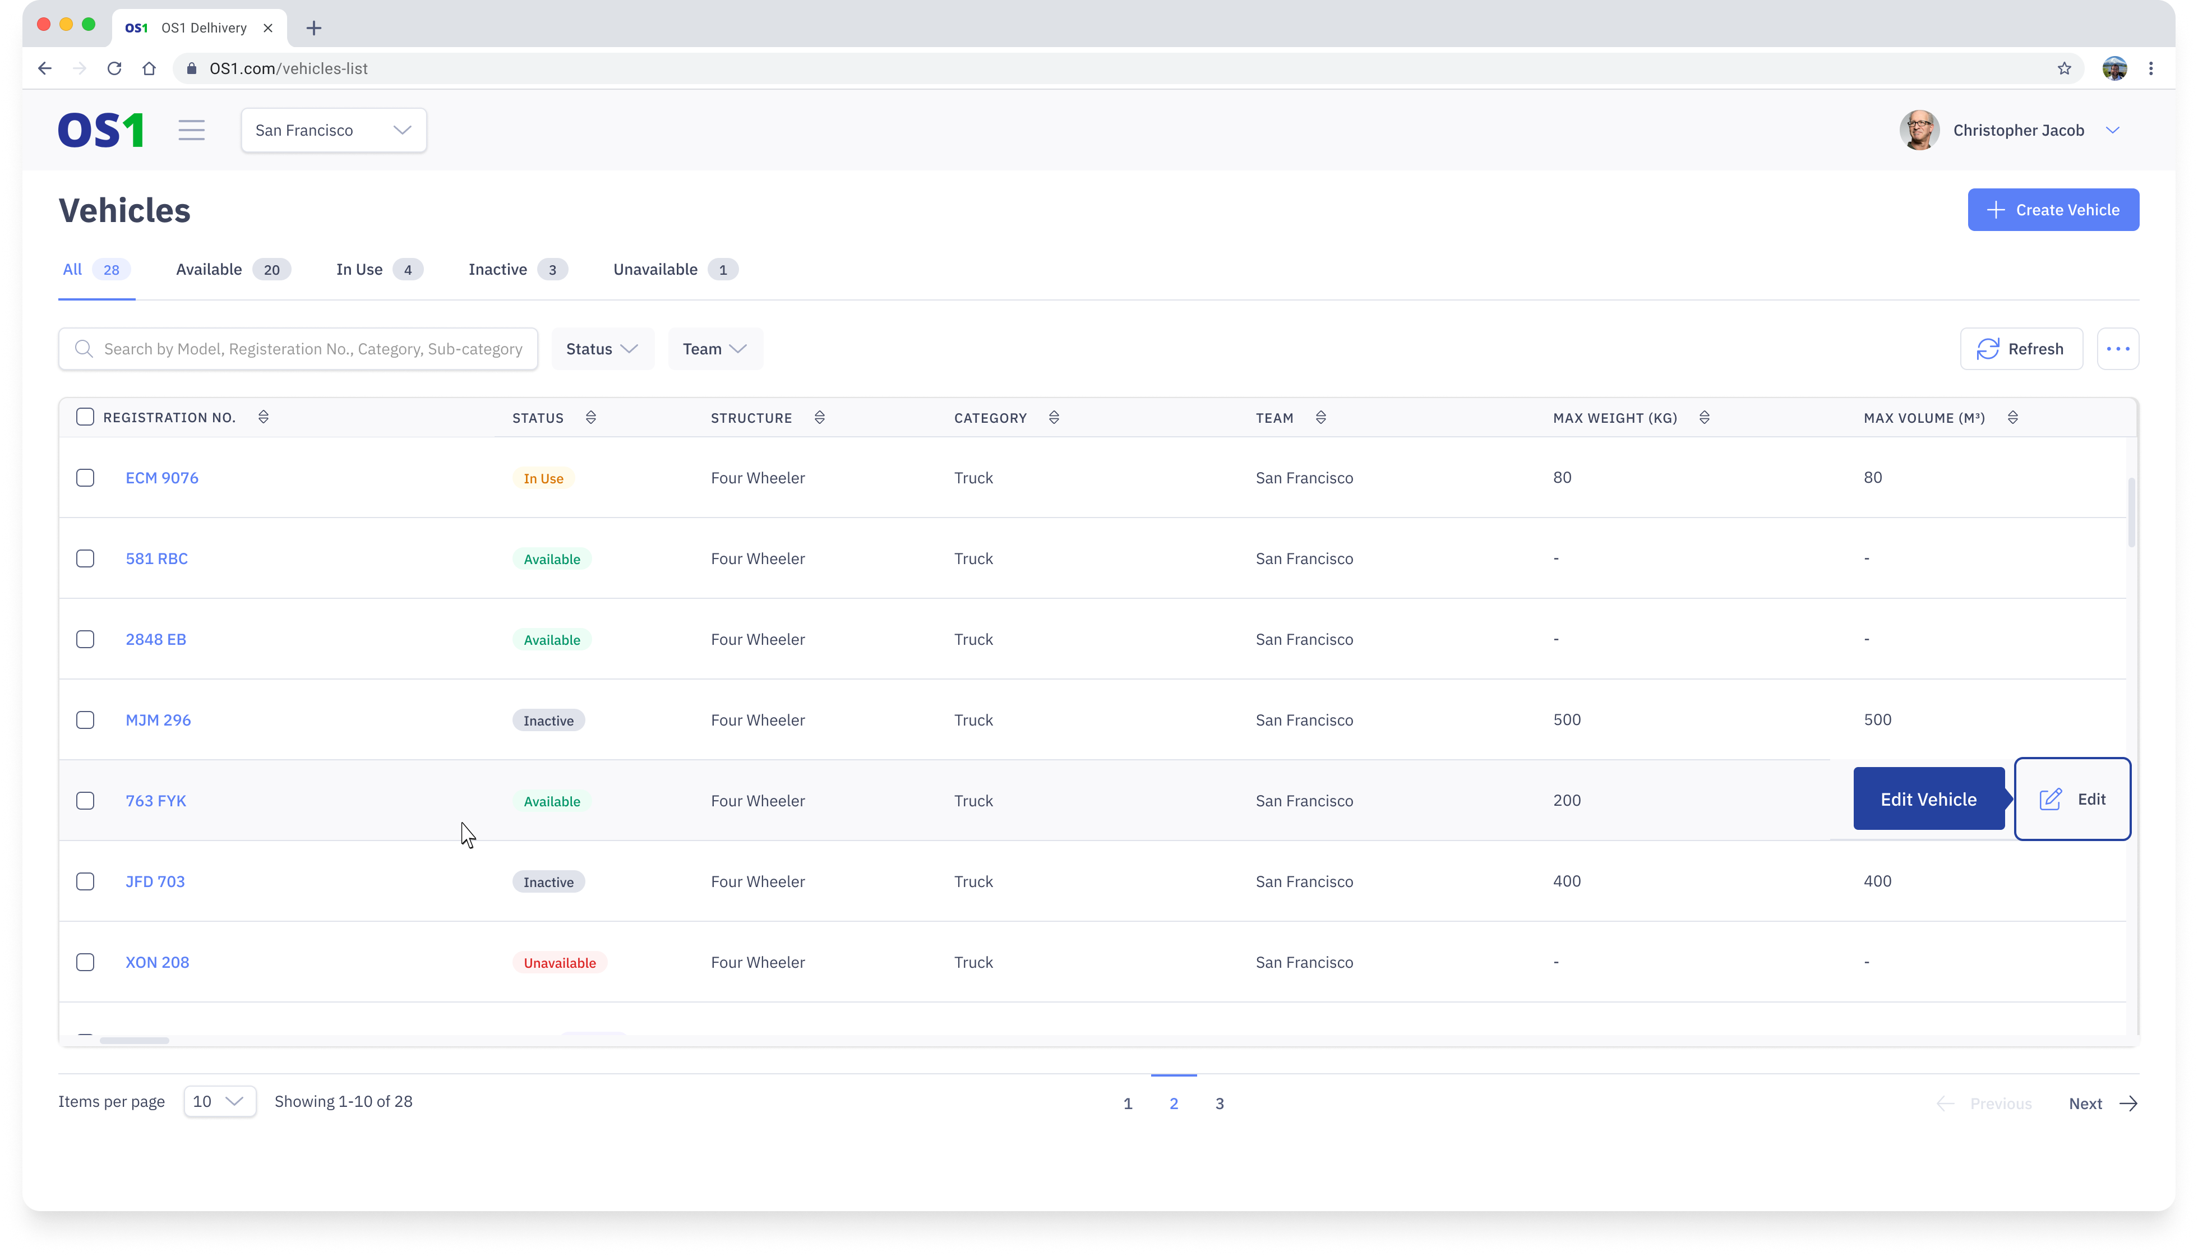
Task: Open the hamburger navigation menu
Action: (192, 130)
